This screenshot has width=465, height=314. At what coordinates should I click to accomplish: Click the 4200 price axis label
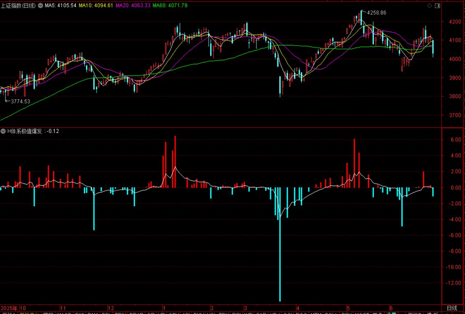455,22
